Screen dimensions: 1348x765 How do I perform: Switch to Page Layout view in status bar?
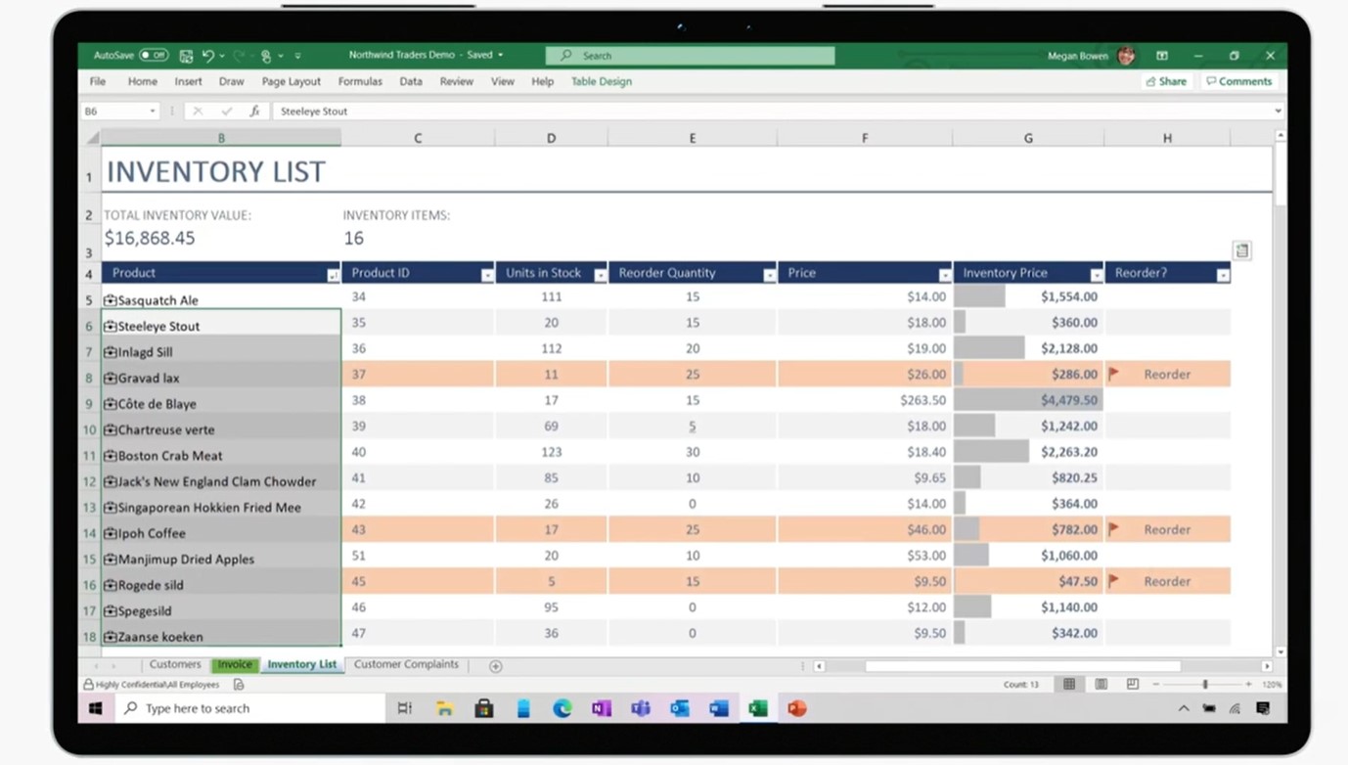[x=1101, y=685]
